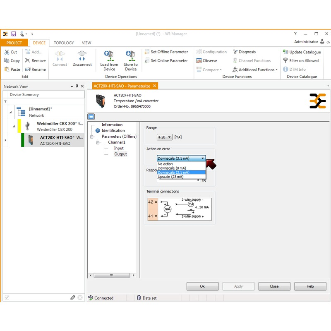331x331 pixels.
Task: Open the Additional Functions dropdown
Action: 255,70
